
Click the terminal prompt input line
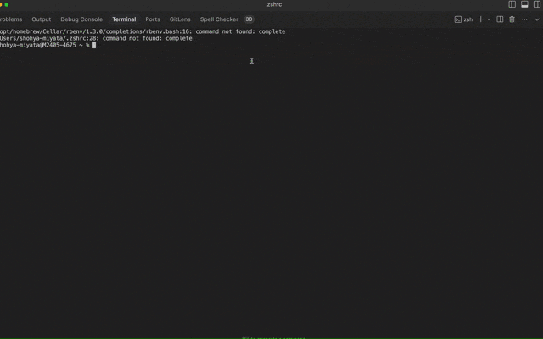[x=48, y=45]
